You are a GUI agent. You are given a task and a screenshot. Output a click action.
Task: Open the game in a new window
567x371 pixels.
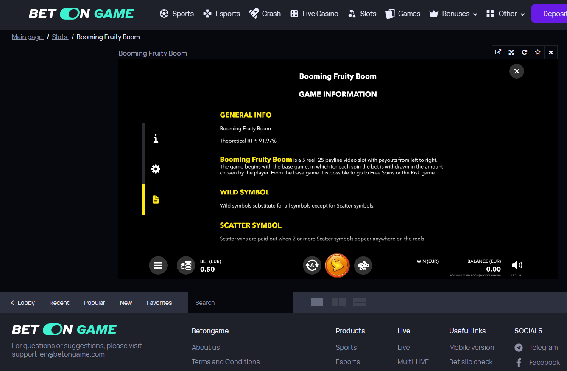[498, 52]
